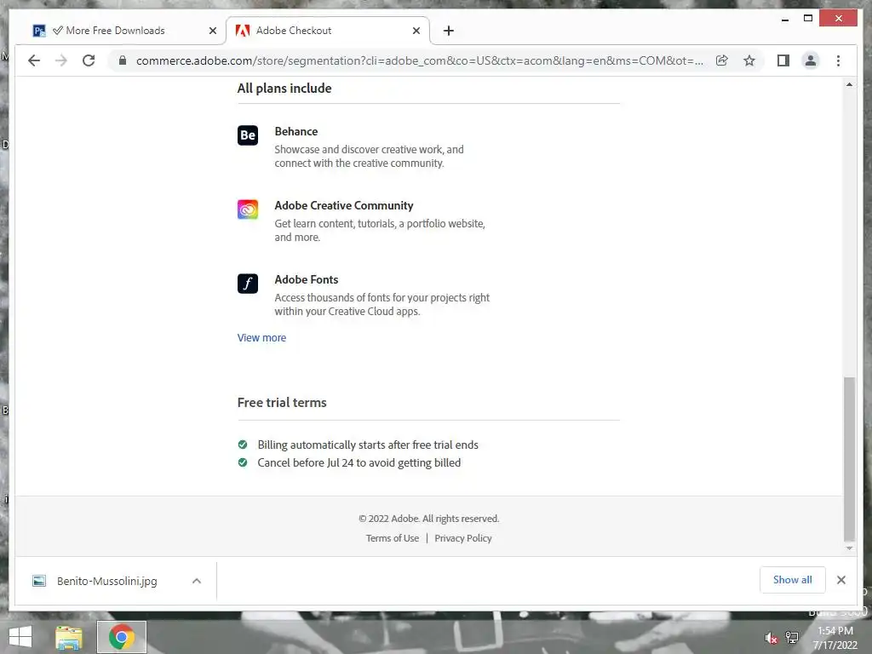Click the 2022 Adobe copyright text

pyautogui.click(x=429, y=519)
